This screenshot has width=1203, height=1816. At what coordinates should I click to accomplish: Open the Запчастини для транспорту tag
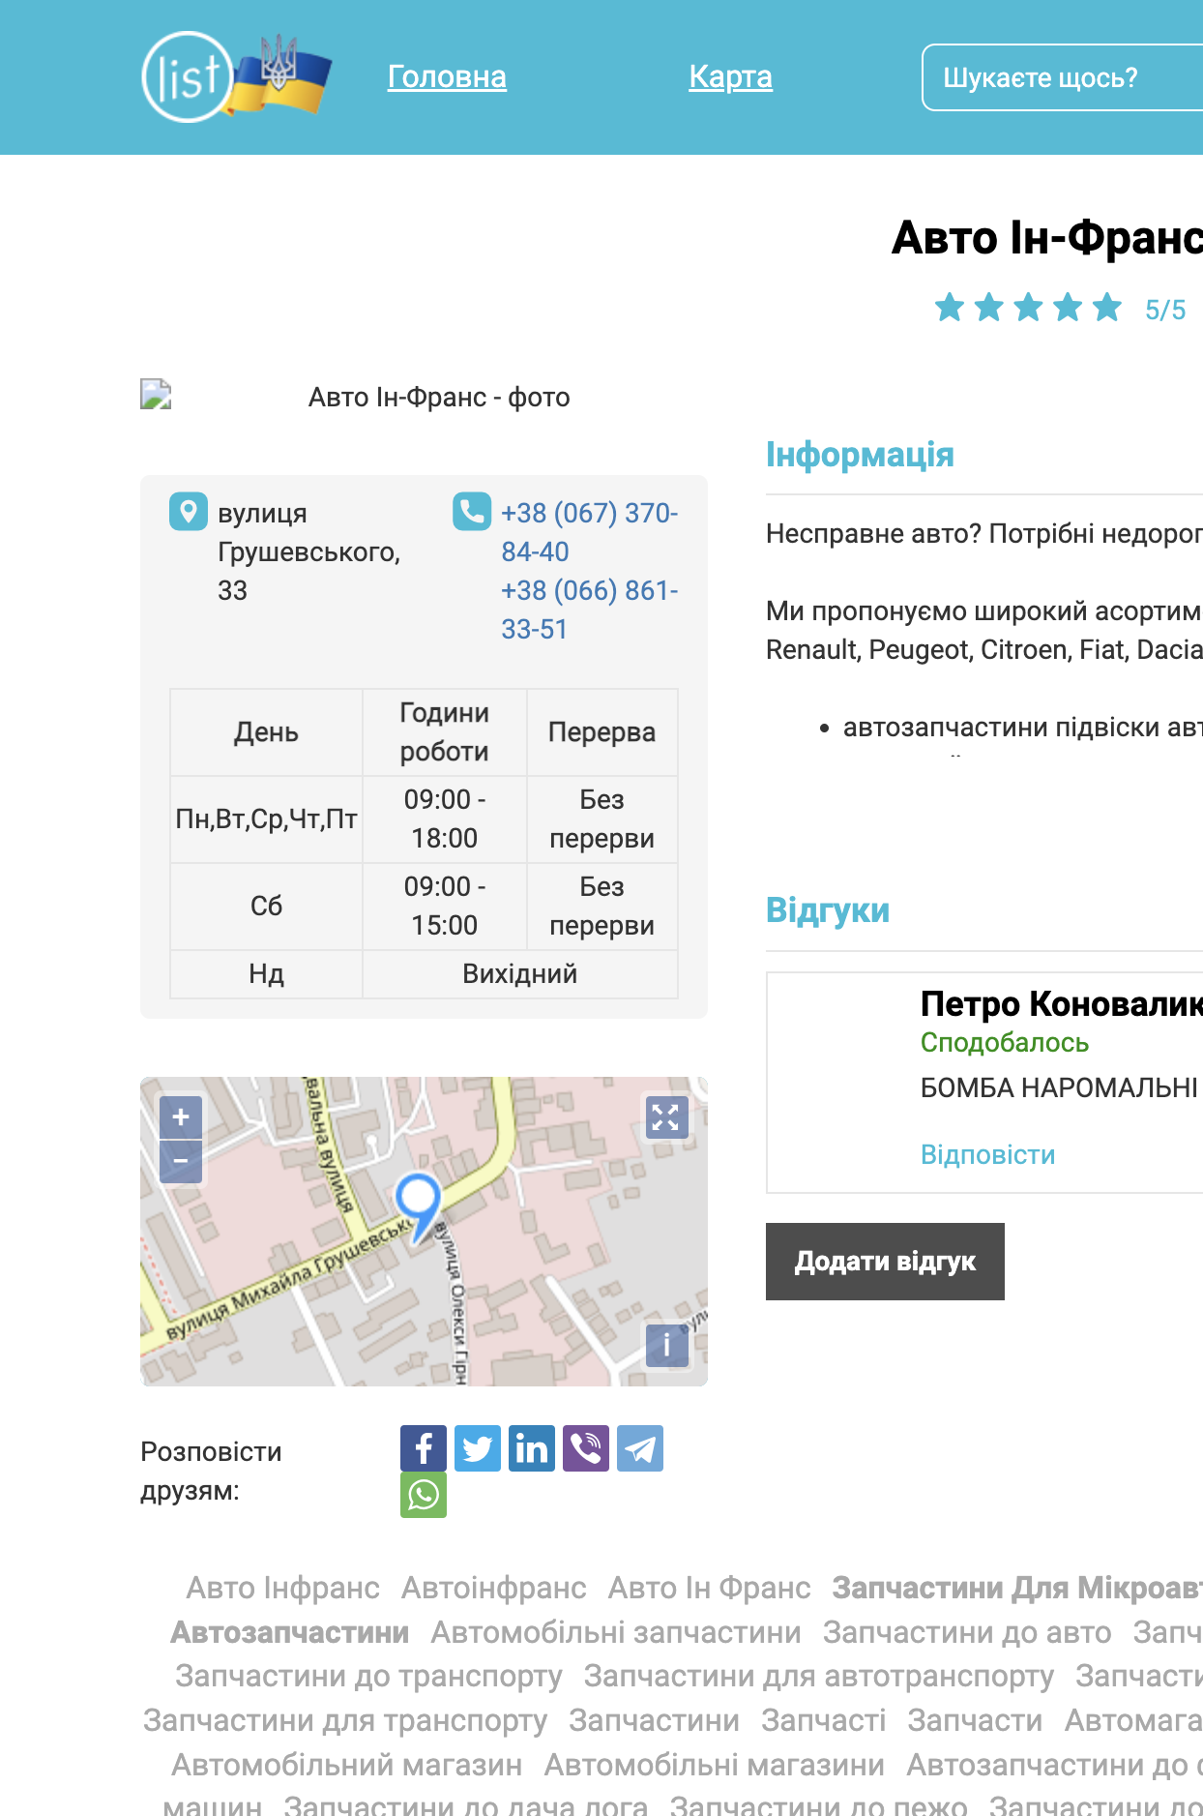click(345, 1720)
